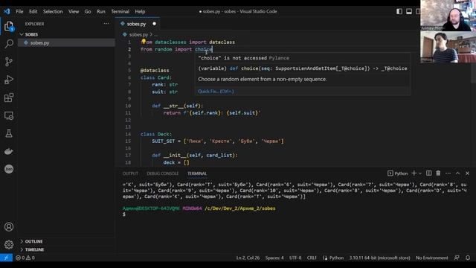Open the Help menu
Screen dimensions: 476x268
(x=140, y=12)
